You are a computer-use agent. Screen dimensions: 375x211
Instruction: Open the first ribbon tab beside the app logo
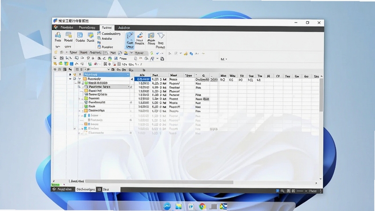(x=67, y=28)
